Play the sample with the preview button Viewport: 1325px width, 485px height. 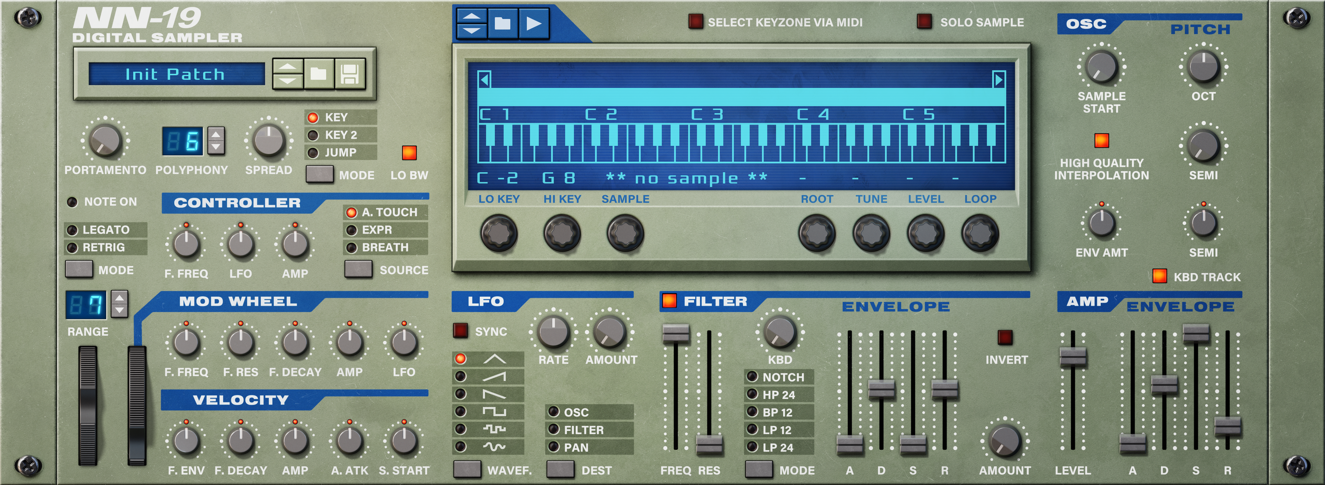(x=534, y=23)
